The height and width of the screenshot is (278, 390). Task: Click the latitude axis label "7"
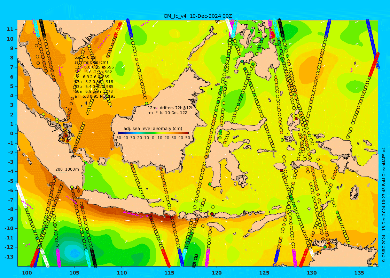tap(11, 67)
